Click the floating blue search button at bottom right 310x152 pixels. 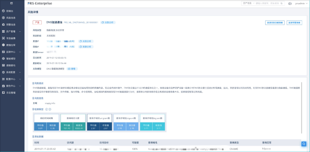point(304,144)
